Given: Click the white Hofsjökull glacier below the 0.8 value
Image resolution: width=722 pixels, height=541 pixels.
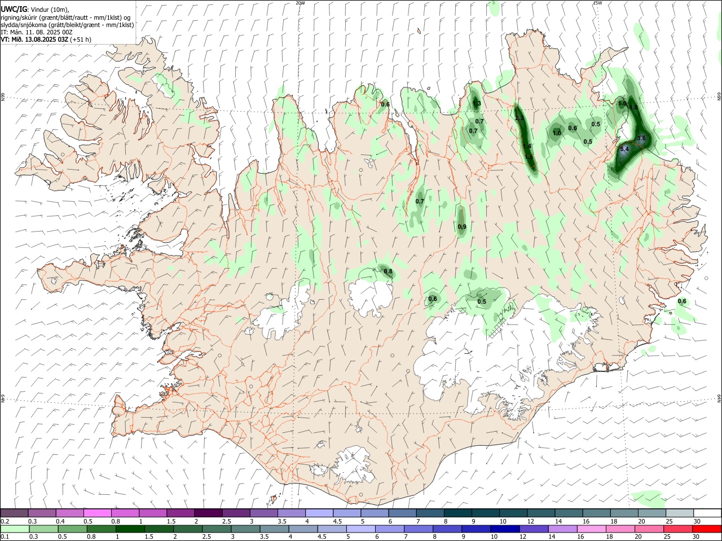Looking at the screenshot, I should (x=371, y=297).
